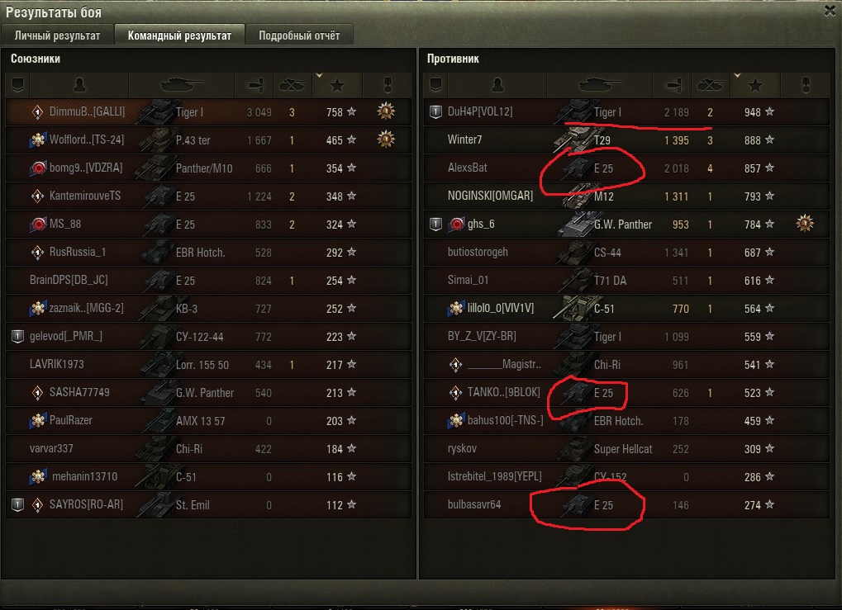Screen dimensions: 842x610
Task: Click DimmuB..[GALLI] achievement medal icon
Action: [x=386, y=111]
